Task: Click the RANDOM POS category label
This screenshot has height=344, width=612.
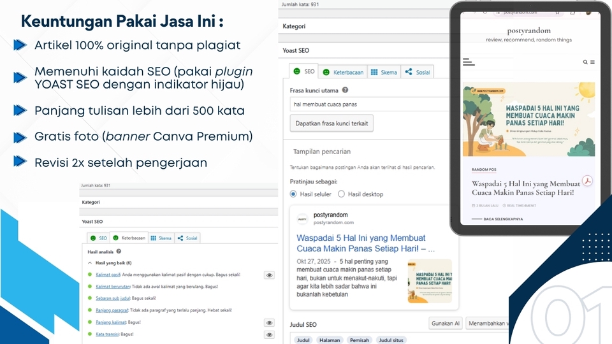Action: pos(484,169)
